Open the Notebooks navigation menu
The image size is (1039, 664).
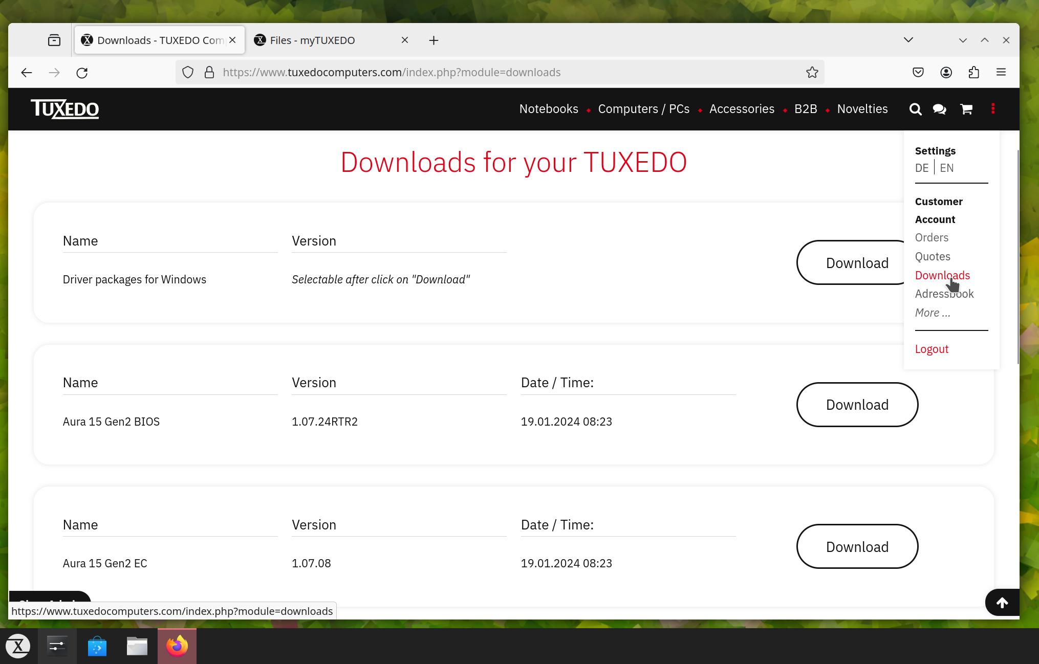coord(549,109)
